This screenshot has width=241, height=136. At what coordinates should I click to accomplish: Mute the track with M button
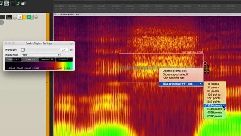[x=20, y=17]
